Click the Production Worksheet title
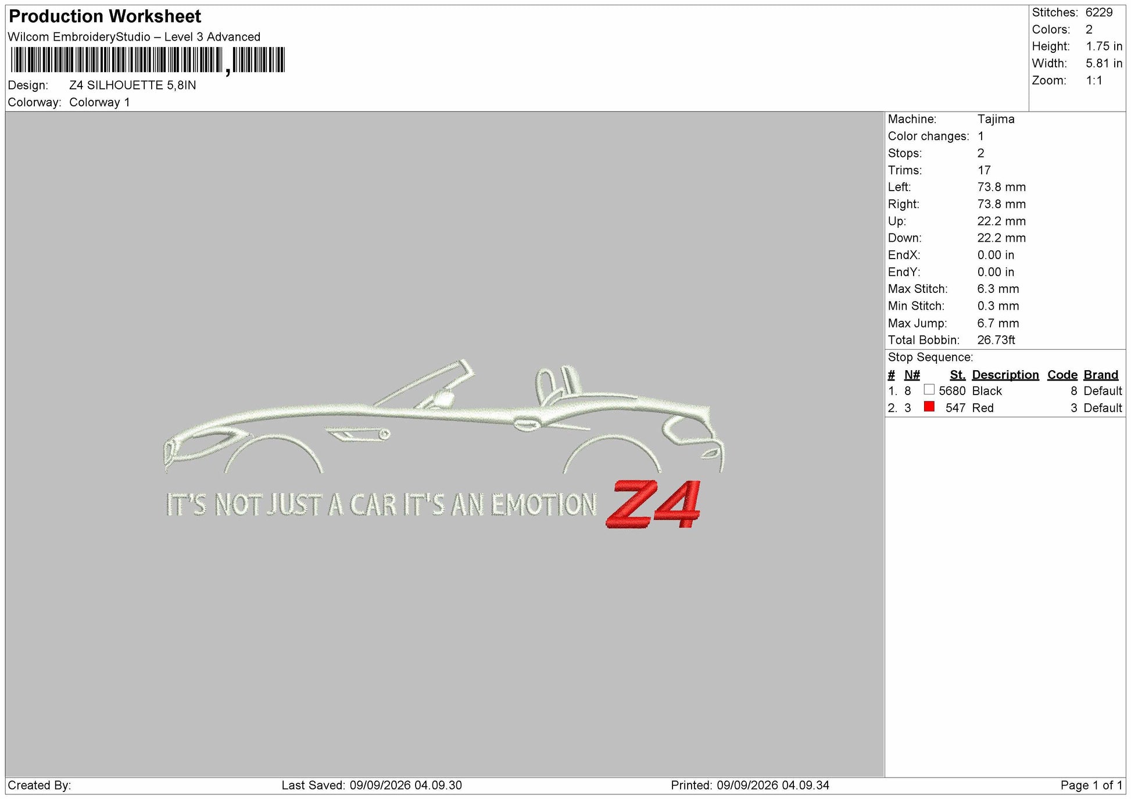This screenshot has width=1131, height=799. [105, 16]
